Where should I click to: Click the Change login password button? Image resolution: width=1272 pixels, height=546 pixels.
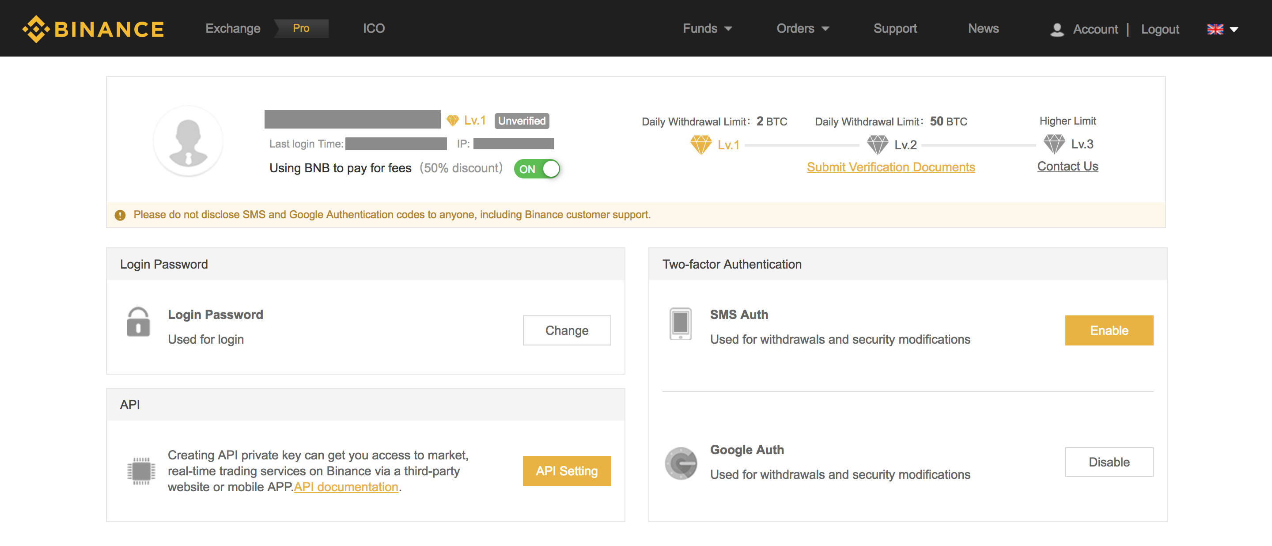click(568, 330)
